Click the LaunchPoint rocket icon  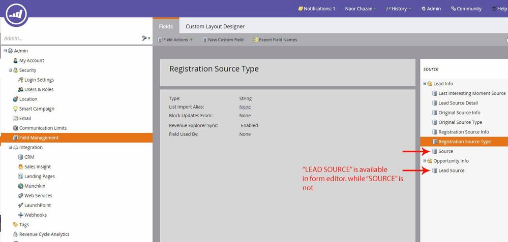pyautogui.click(x=20, y=205)
